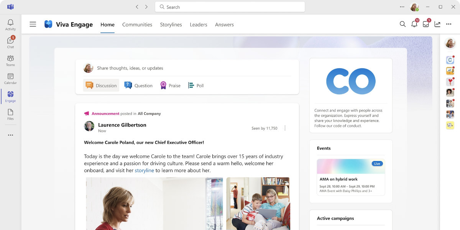Switch to the Home tab
460x230 pixels.
click(x=107, y=25)
